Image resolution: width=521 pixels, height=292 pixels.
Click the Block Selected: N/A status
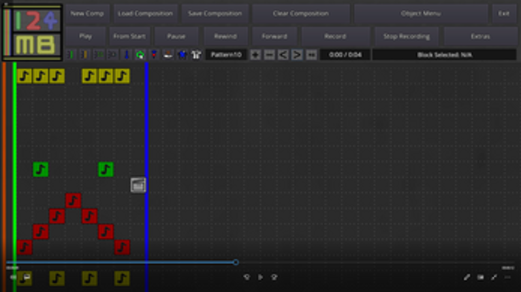tap(445, 55)
